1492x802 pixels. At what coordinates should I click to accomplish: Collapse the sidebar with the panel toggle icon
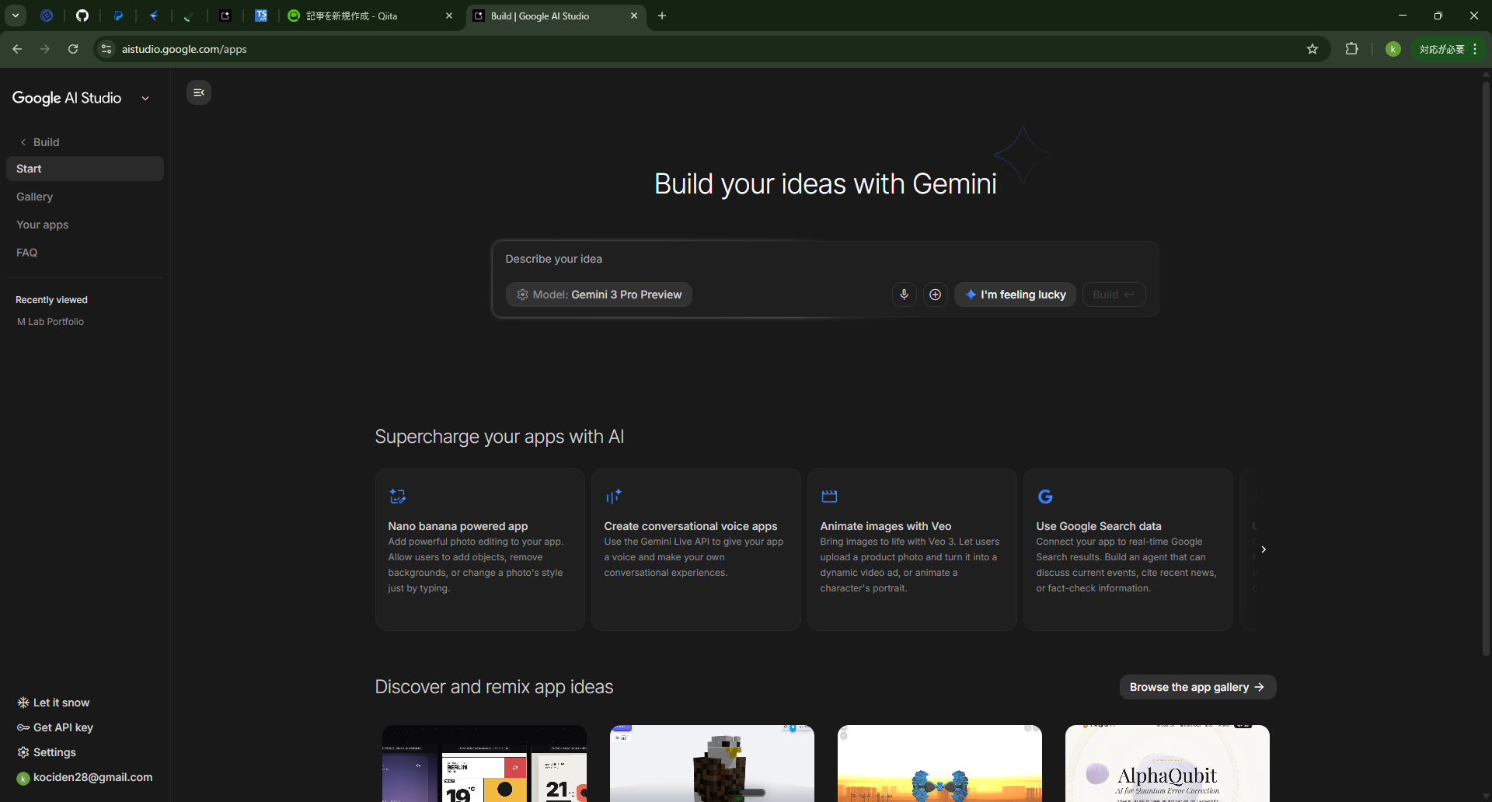coord(199,92)
